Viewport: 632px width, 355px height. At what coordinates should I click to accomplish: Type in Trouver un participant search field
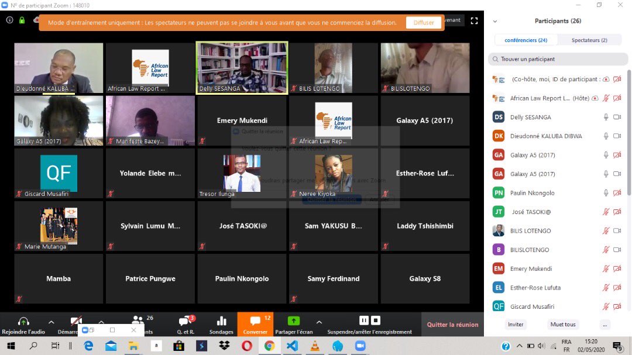tap(558, 59)
